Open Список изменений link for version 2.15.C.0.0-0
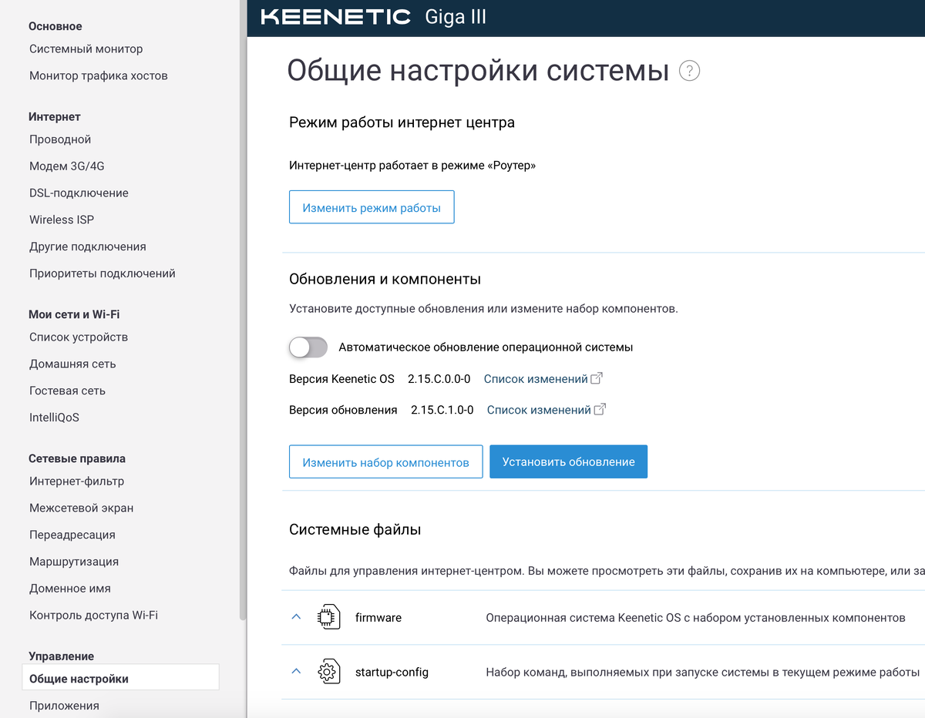Screen dimensions: 925x718 [536, 379]
